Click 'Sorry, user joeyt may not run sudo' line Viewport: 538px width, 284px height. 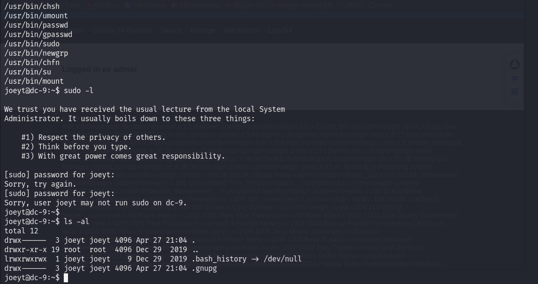(x=96, y=203)
